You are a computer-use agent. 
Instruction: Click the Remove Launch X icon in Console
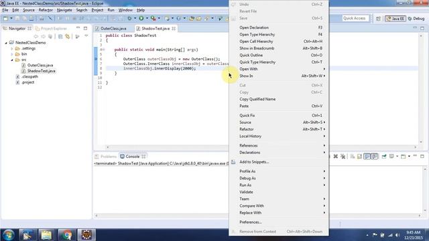(336, 156)
